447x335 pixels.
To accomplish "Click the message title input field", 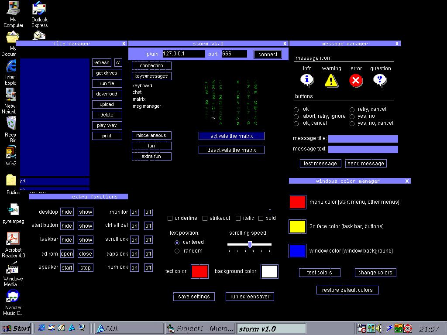I will tap(363, 139).
